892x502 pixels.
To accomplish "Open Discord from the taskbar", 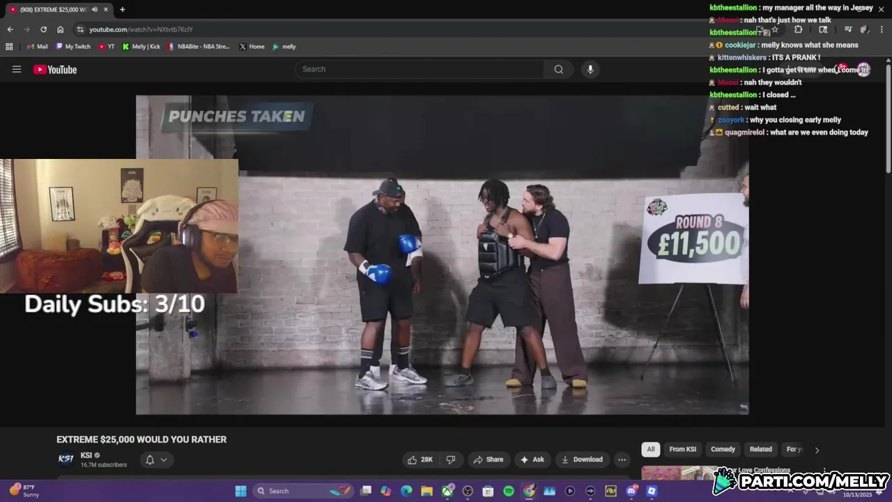I will click(631, 491).
